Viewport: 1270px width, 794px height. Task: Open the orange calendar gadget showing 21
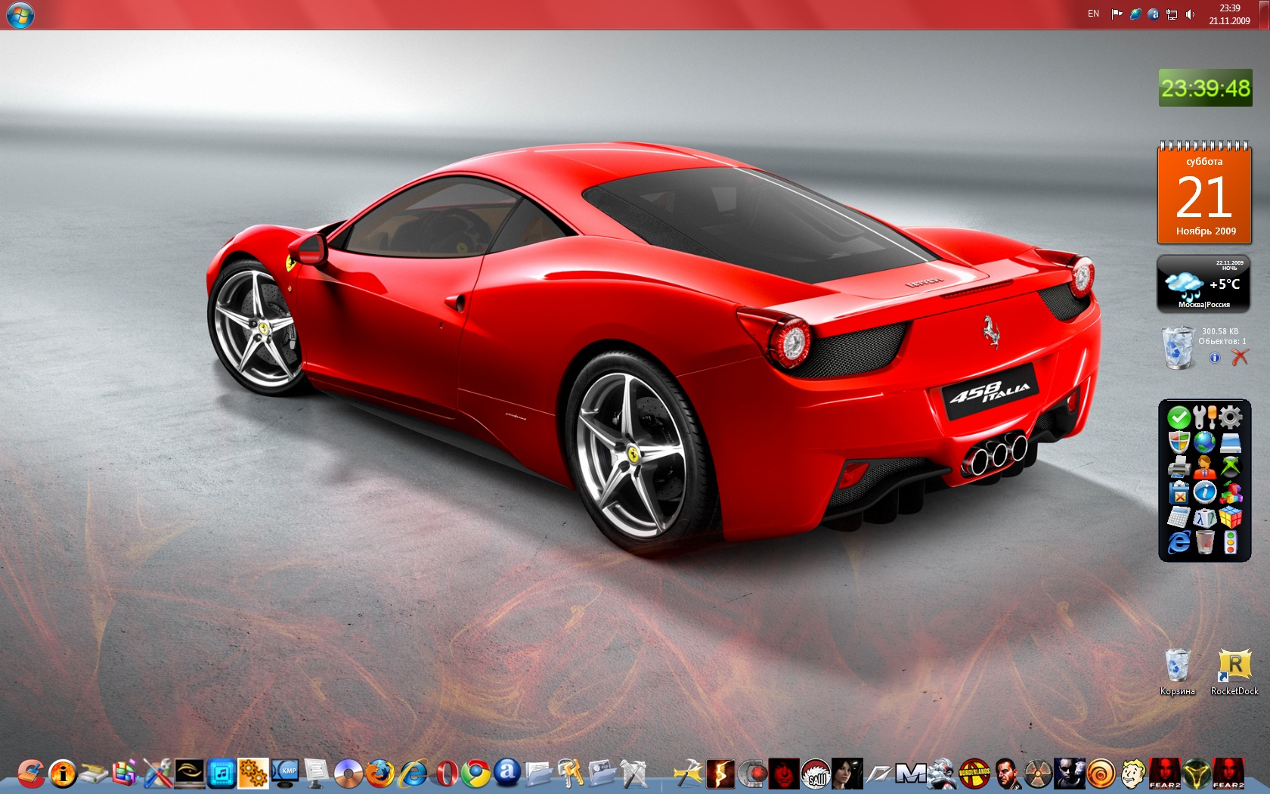[x=1204, y=193]
